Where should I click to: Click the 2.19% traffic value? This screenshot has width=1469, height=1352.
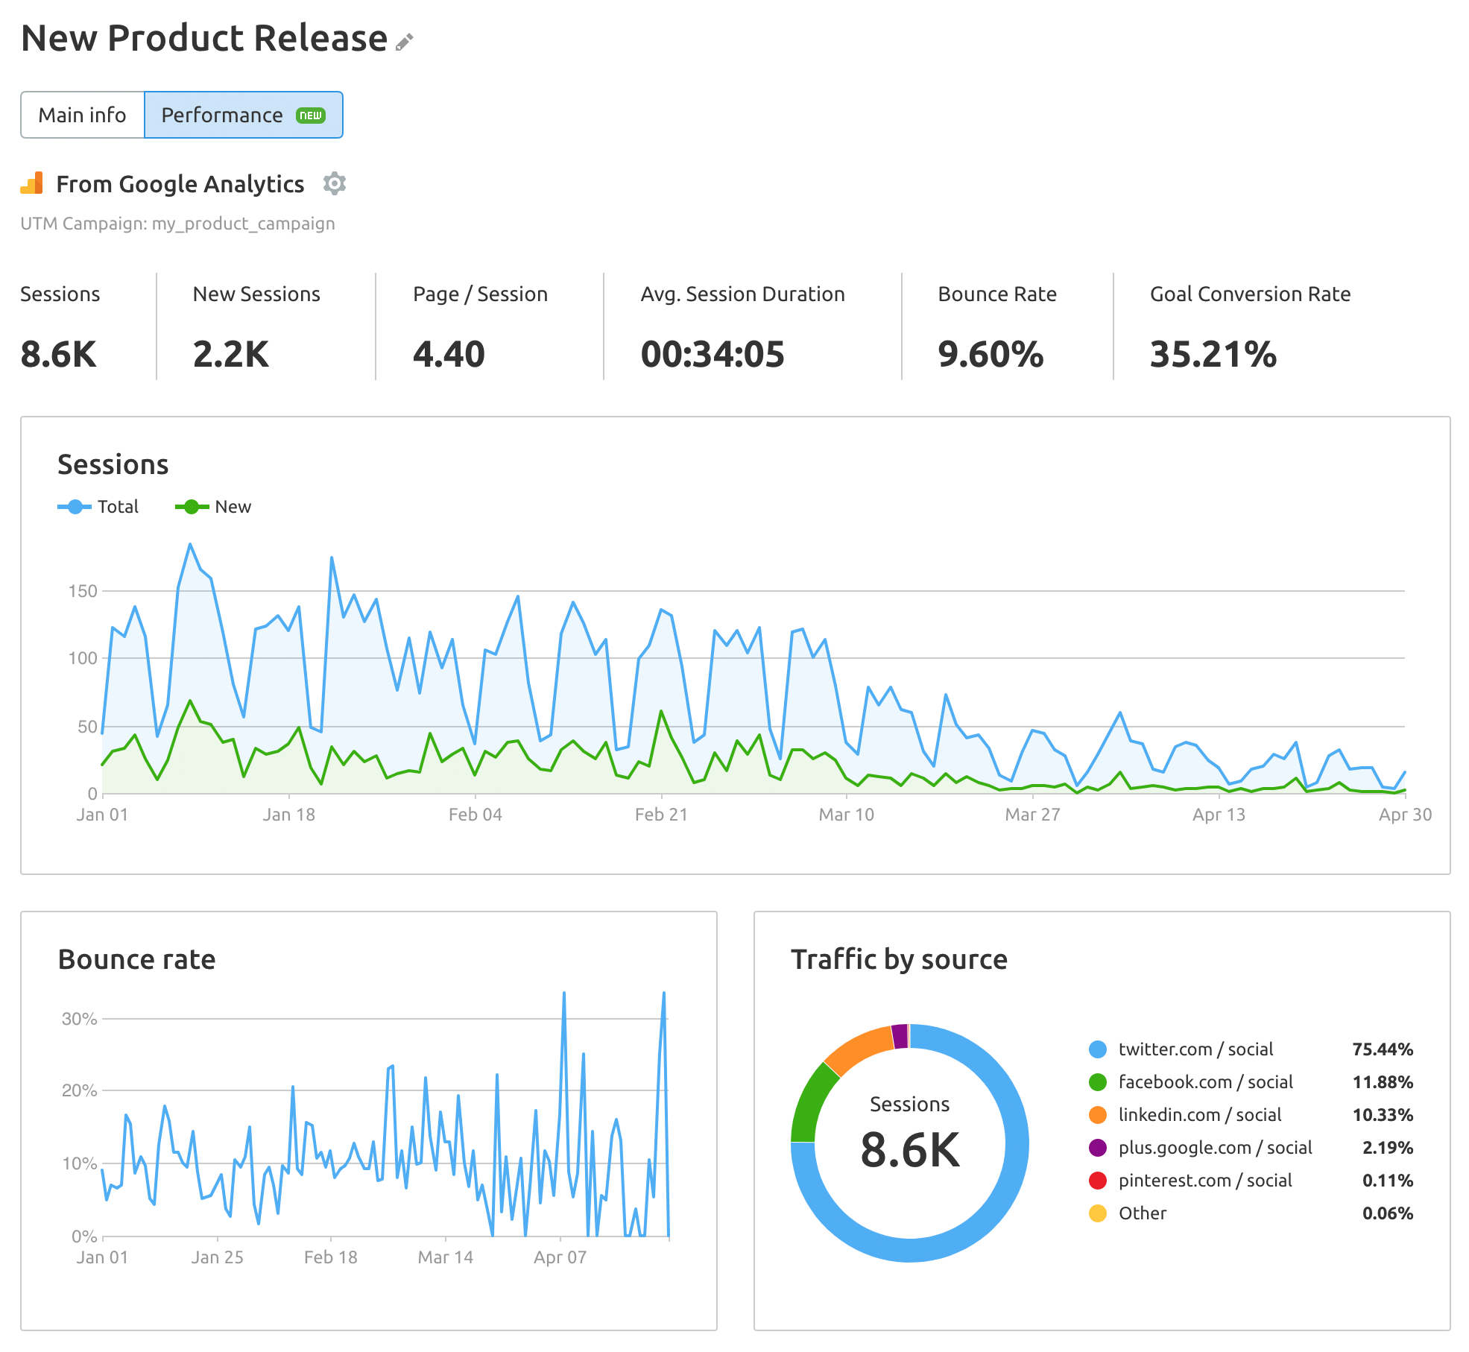tap(1388, 1148)
